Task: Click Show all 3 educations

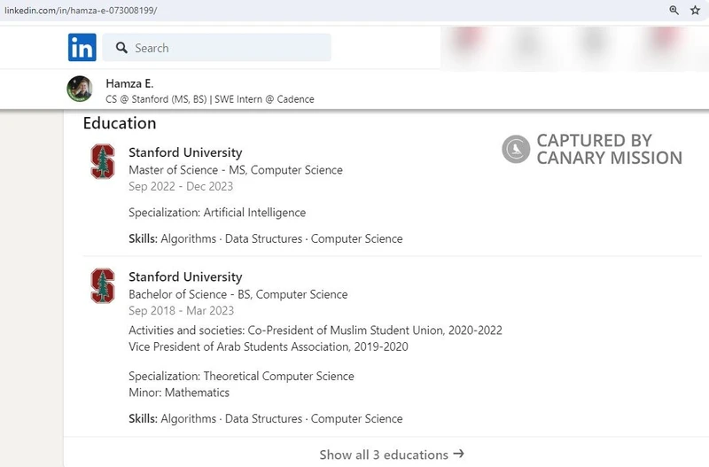Action: click(392, 455)
